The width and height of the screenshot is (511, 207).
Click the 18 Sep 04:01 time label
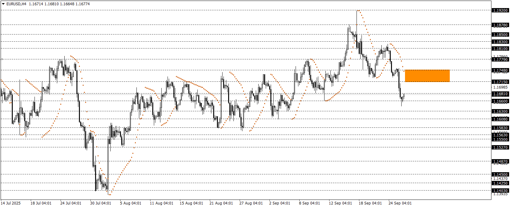370,203
